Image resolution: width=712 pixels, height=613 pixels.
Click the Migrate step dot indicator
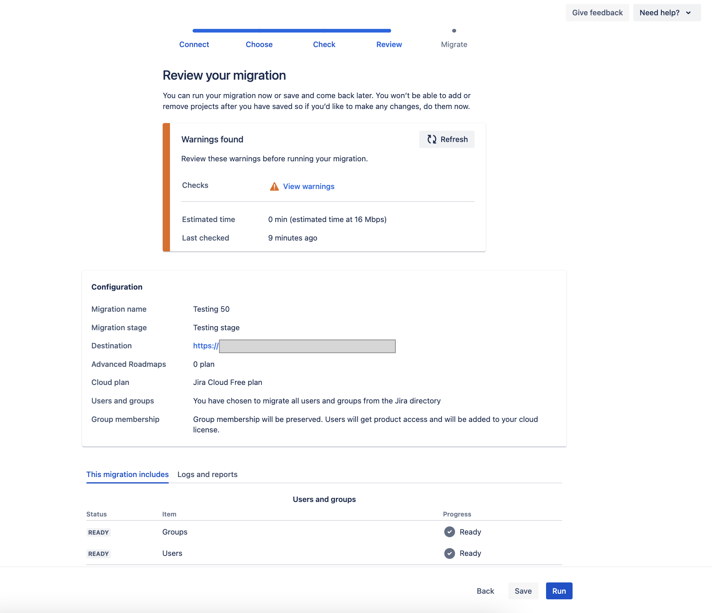[454, 31]
